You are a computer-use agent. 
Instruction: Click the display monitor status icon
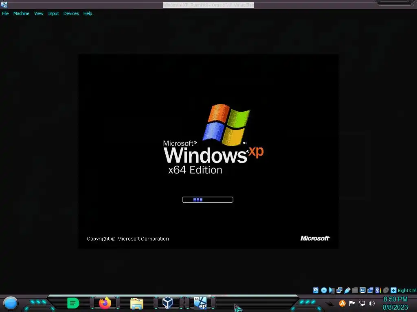tap(362, 290)
